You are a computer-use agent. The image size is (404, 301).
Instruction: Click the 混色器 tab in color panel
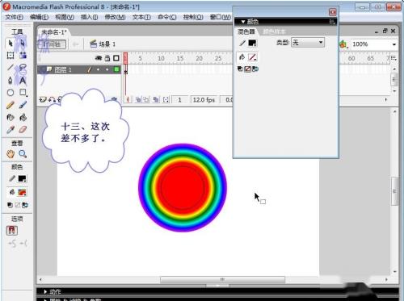pos(246,31)
